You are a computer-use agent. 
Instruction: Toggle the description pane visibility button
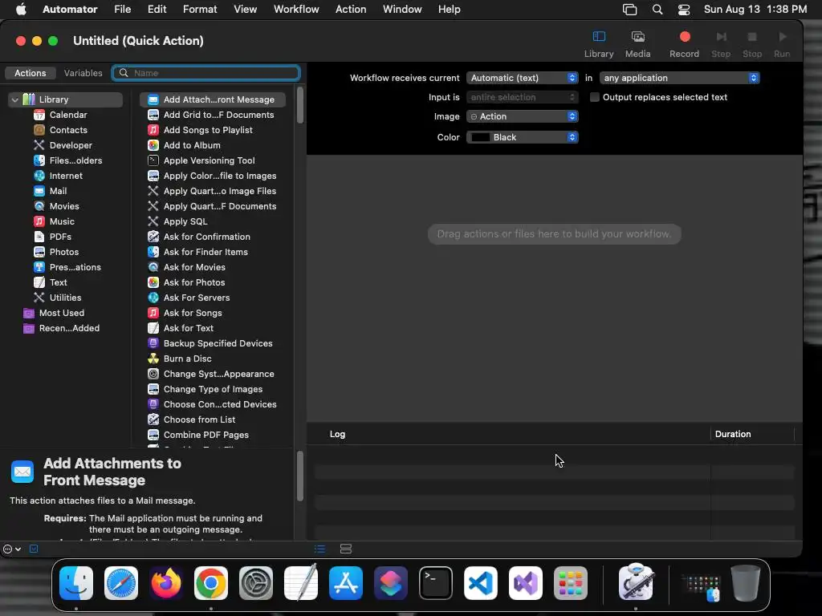(34, 549)
